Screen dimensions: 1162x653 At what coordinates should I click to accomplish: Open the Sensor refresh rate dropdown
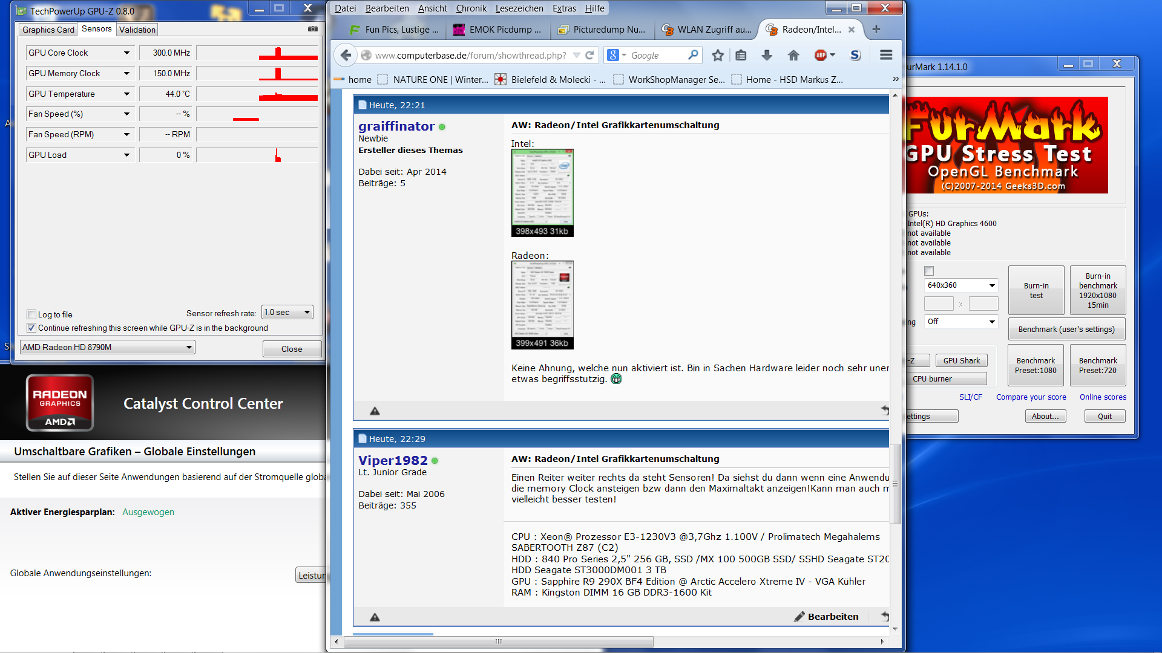pos(287,312)
